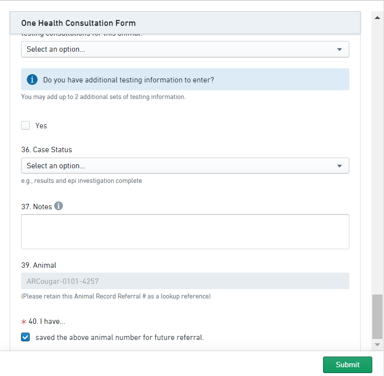Click the red required asterisk on question 40
The width and height of the screenshot is (384, 376).
point(24,321)
